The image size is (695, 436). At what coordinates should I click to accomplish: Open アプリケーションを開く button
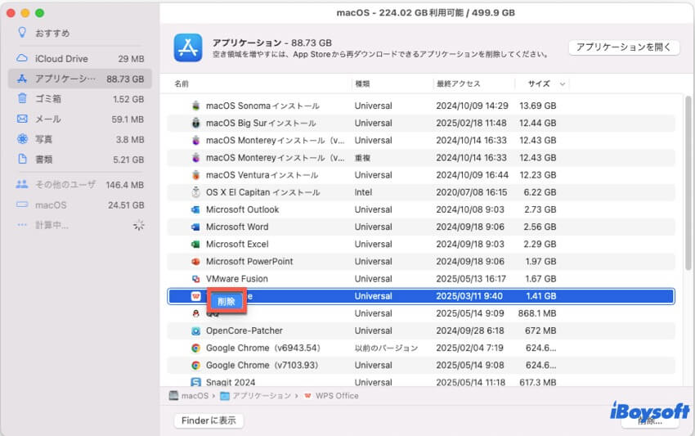coord(624,47)
